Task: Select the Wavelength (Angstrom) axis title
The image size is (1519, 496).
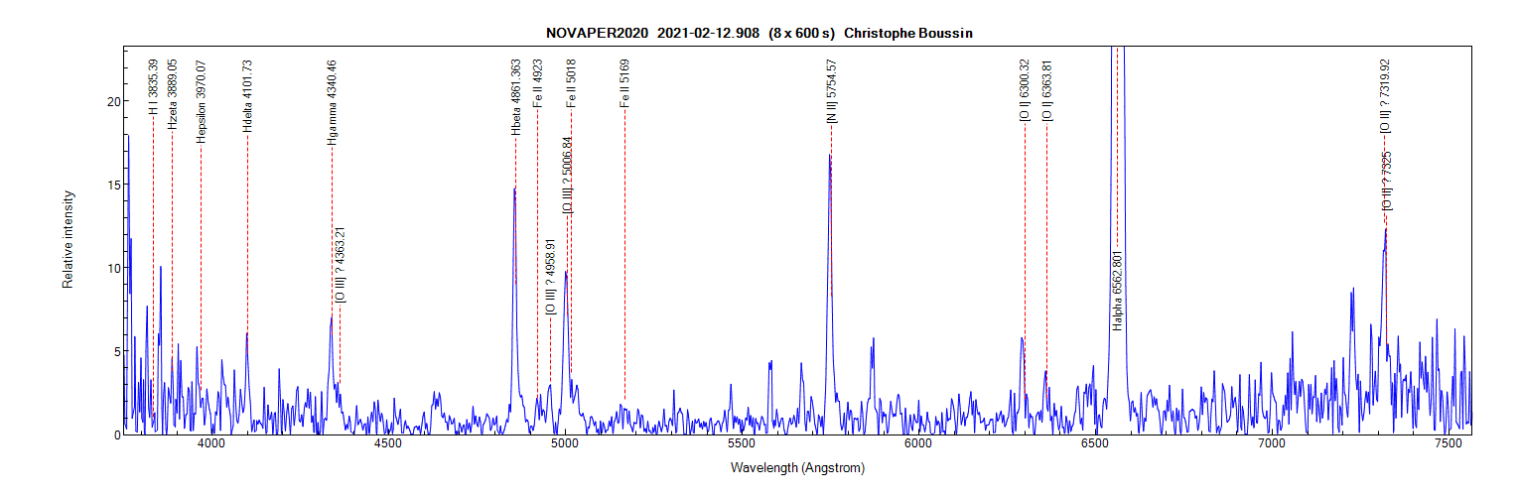Action: click(797, 467)
